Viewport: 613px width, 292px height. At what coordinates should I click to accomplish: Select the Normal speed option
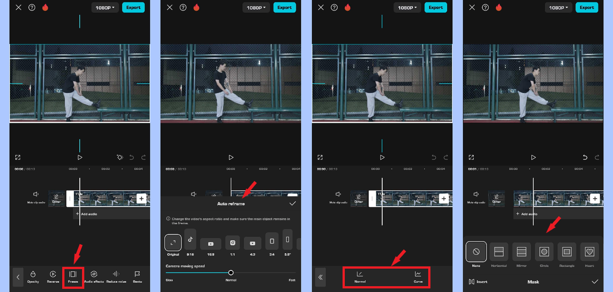(x=360, y=277)
